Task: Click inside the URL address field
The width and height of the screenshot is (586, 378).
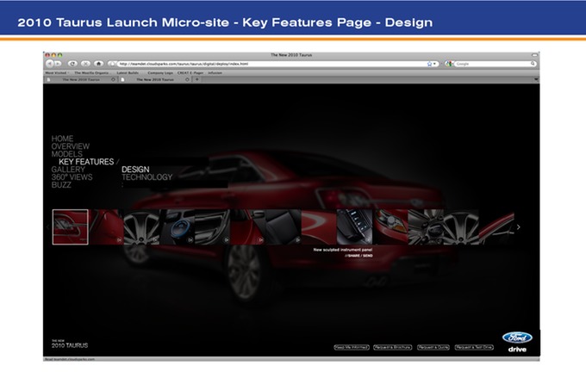Action: click(273, 64)
